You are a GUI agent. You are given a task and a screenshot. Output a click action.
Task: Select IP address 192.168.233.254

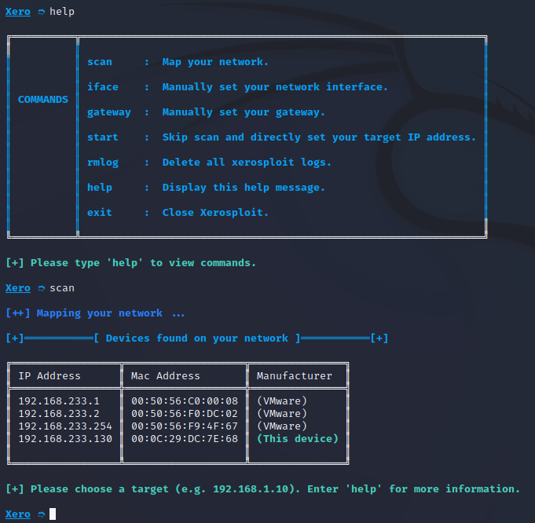[x=65, y=426]
